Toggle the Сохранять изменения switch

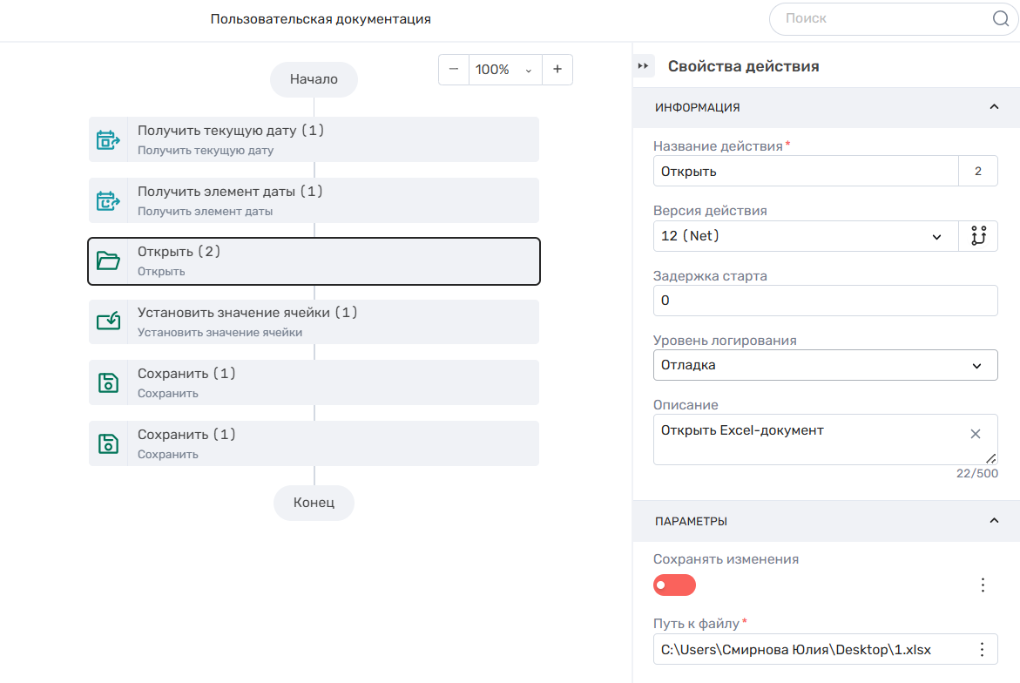tap(674, 585)
